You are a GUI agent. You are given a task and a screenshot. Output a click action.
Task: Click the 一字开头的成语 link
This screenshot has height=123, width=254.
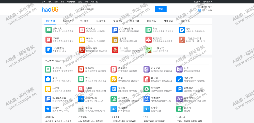[x=118, y=121]
